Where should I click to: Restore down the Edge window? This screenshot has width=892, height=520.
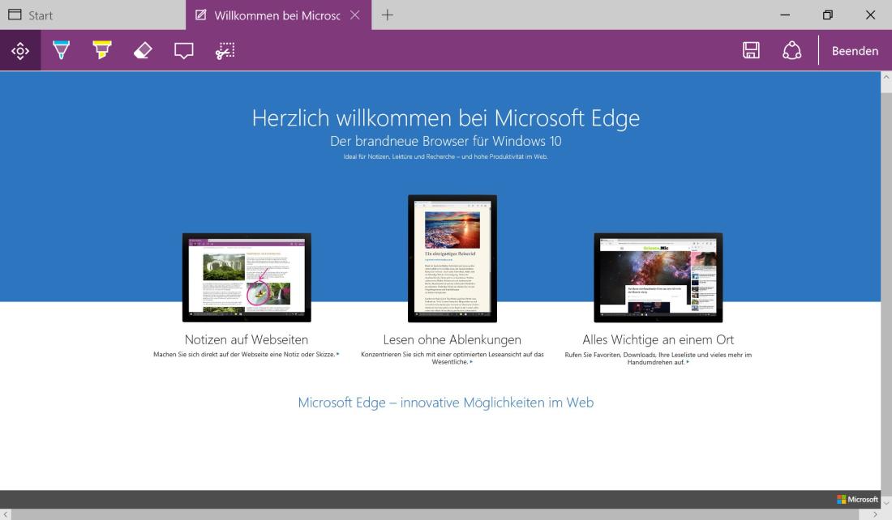coord(828,15)
